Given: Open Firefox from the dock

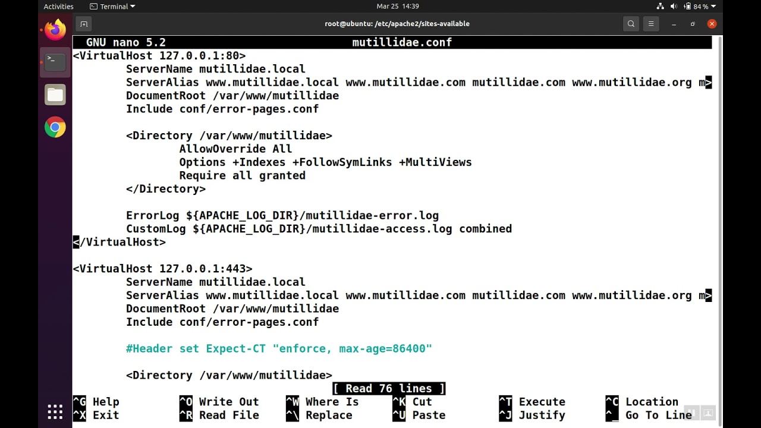Looking at the screenshot, I should point(55,29).
